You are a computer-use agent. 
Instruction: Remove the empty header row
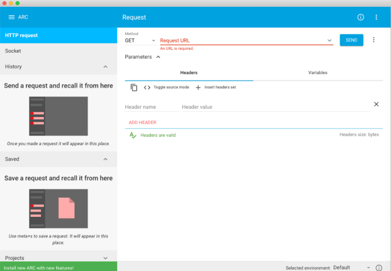coord(376,104)
